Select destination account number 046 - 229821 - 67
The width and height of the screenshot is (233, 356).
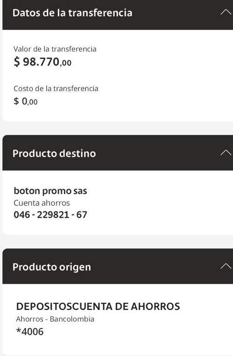pos(50,215)
